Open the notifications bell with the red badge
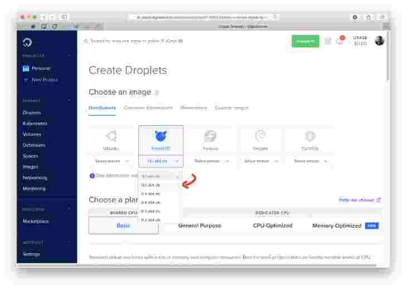The height and width of the screenshot is (290, 407). point(340,41)
